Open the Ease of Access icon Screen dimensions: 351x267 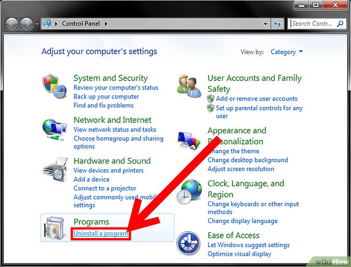[188, 243]
